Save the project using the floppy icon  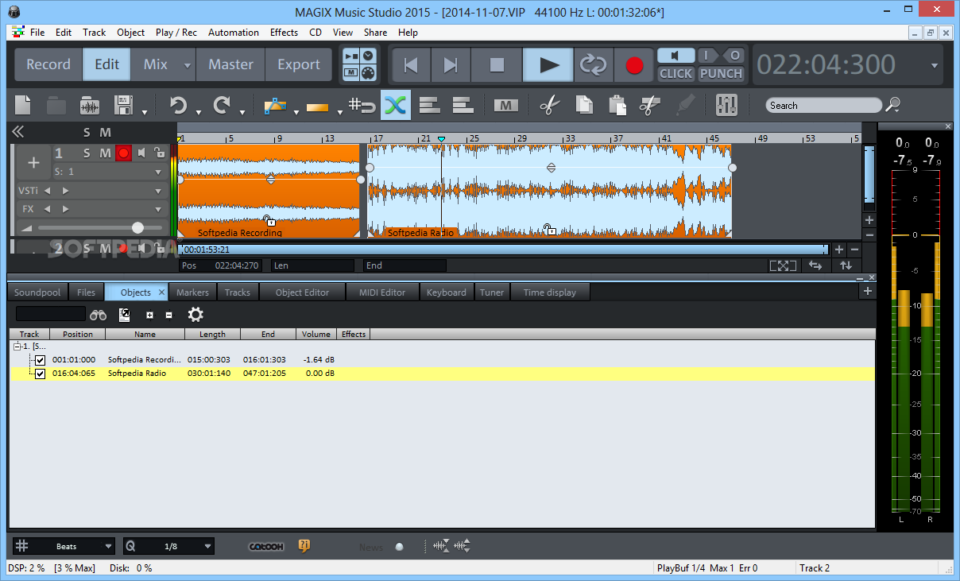pyautogui.click(x=124, y=105)
